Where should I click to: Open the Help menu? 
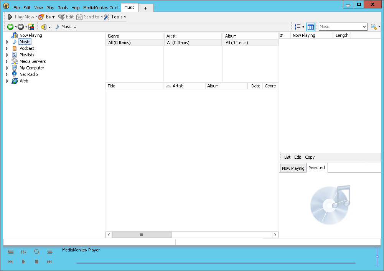pyautogui.click(x=76, y=8)
